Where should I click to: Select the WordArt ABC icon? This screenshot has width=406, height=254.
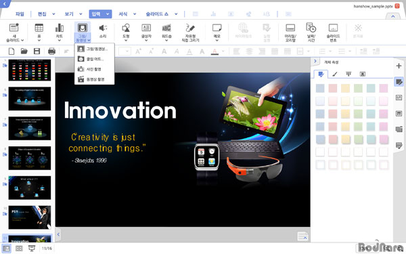coord(166,28)
